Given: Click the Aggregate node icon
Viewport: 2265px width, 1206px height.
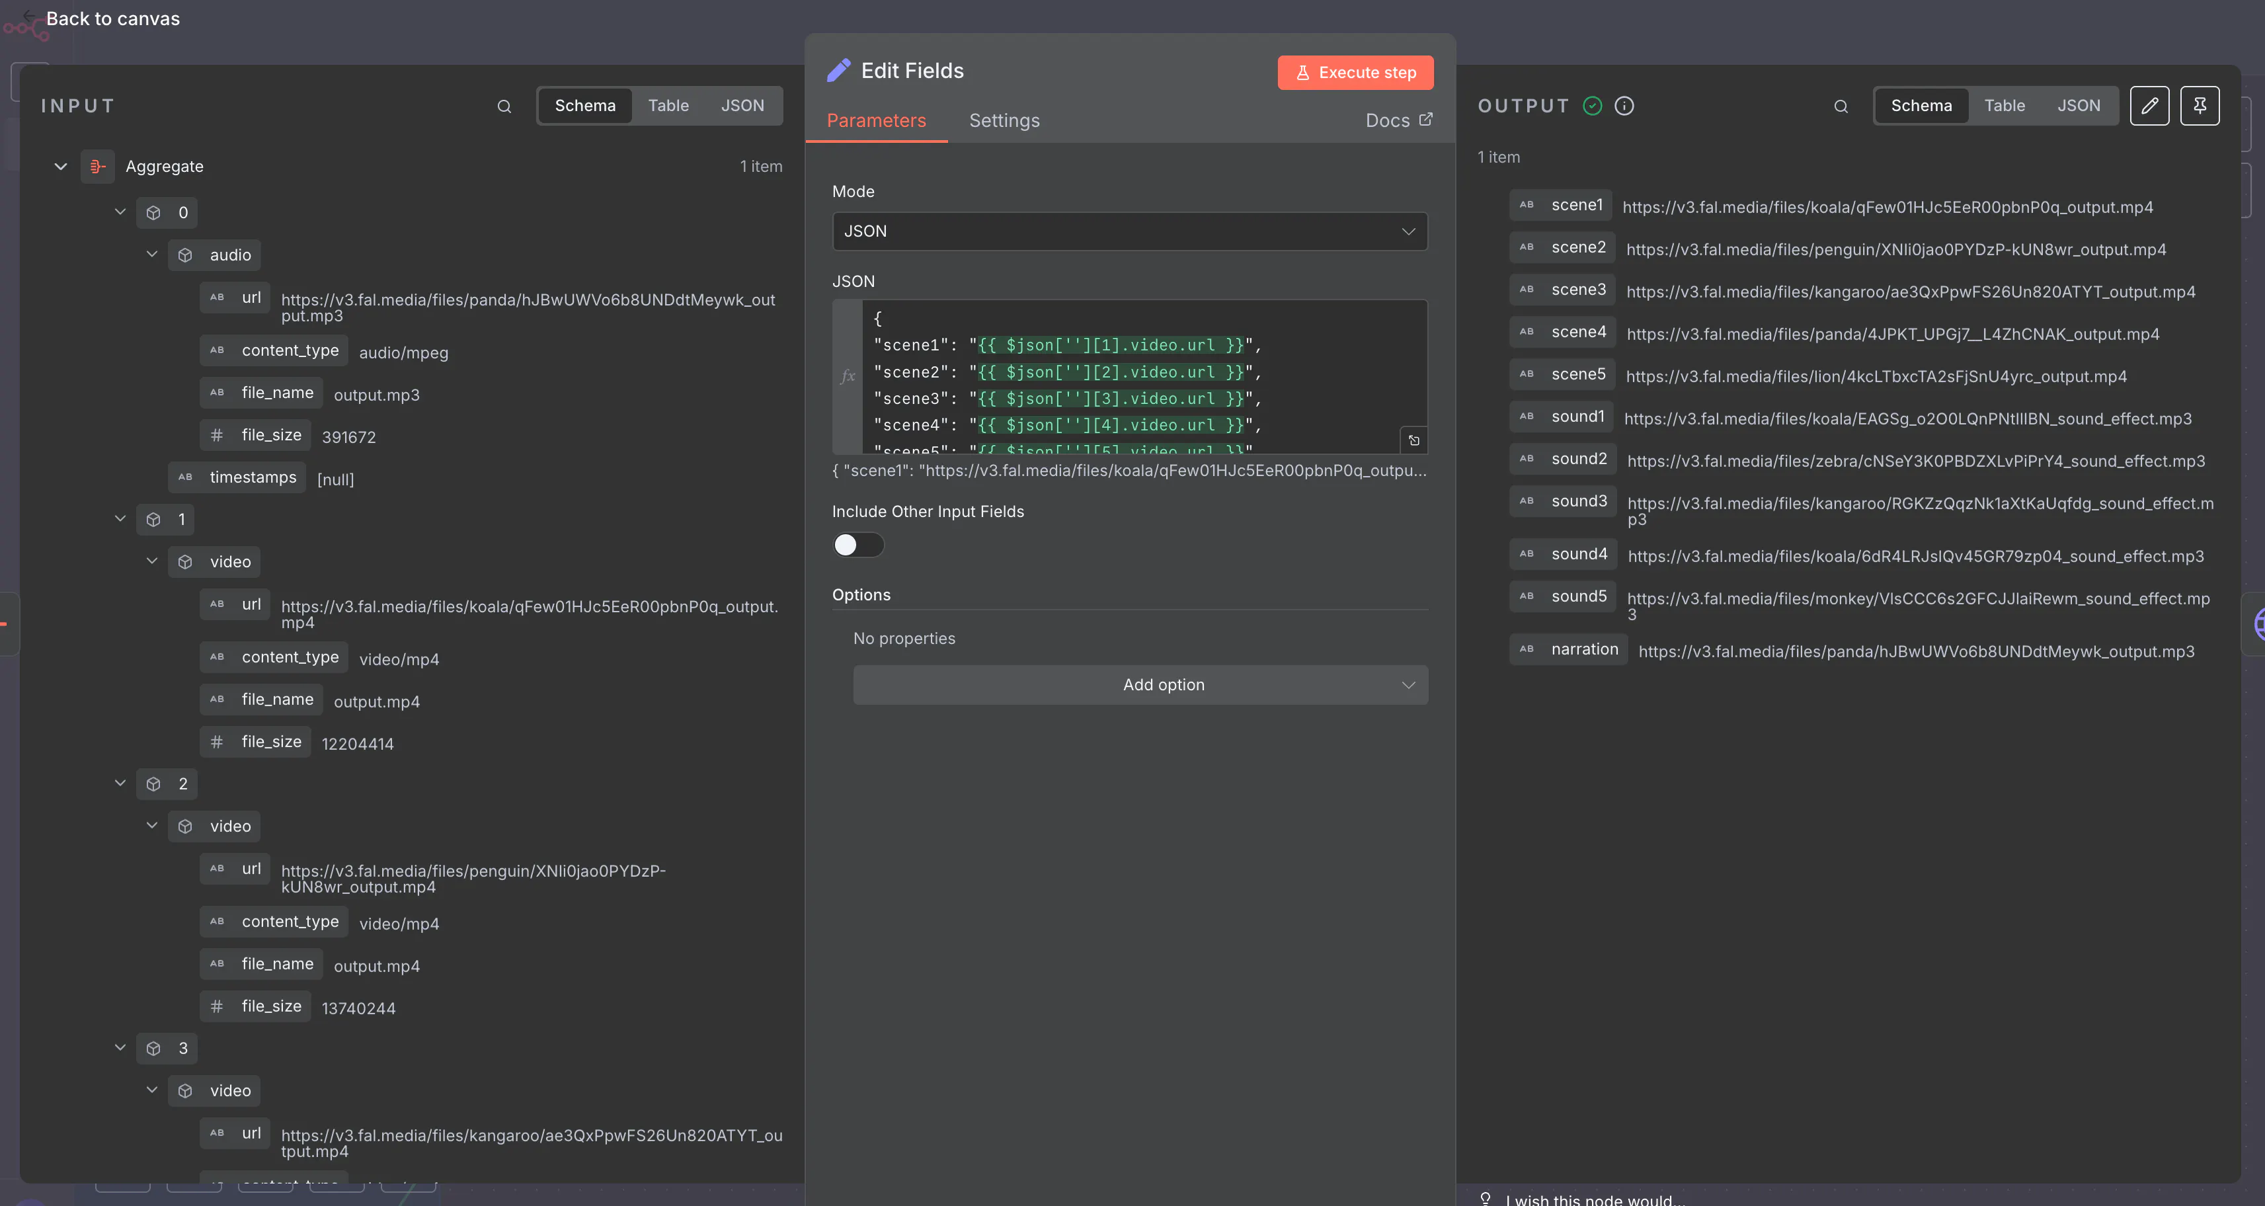Looking at the screenshot, I should 98,166.
